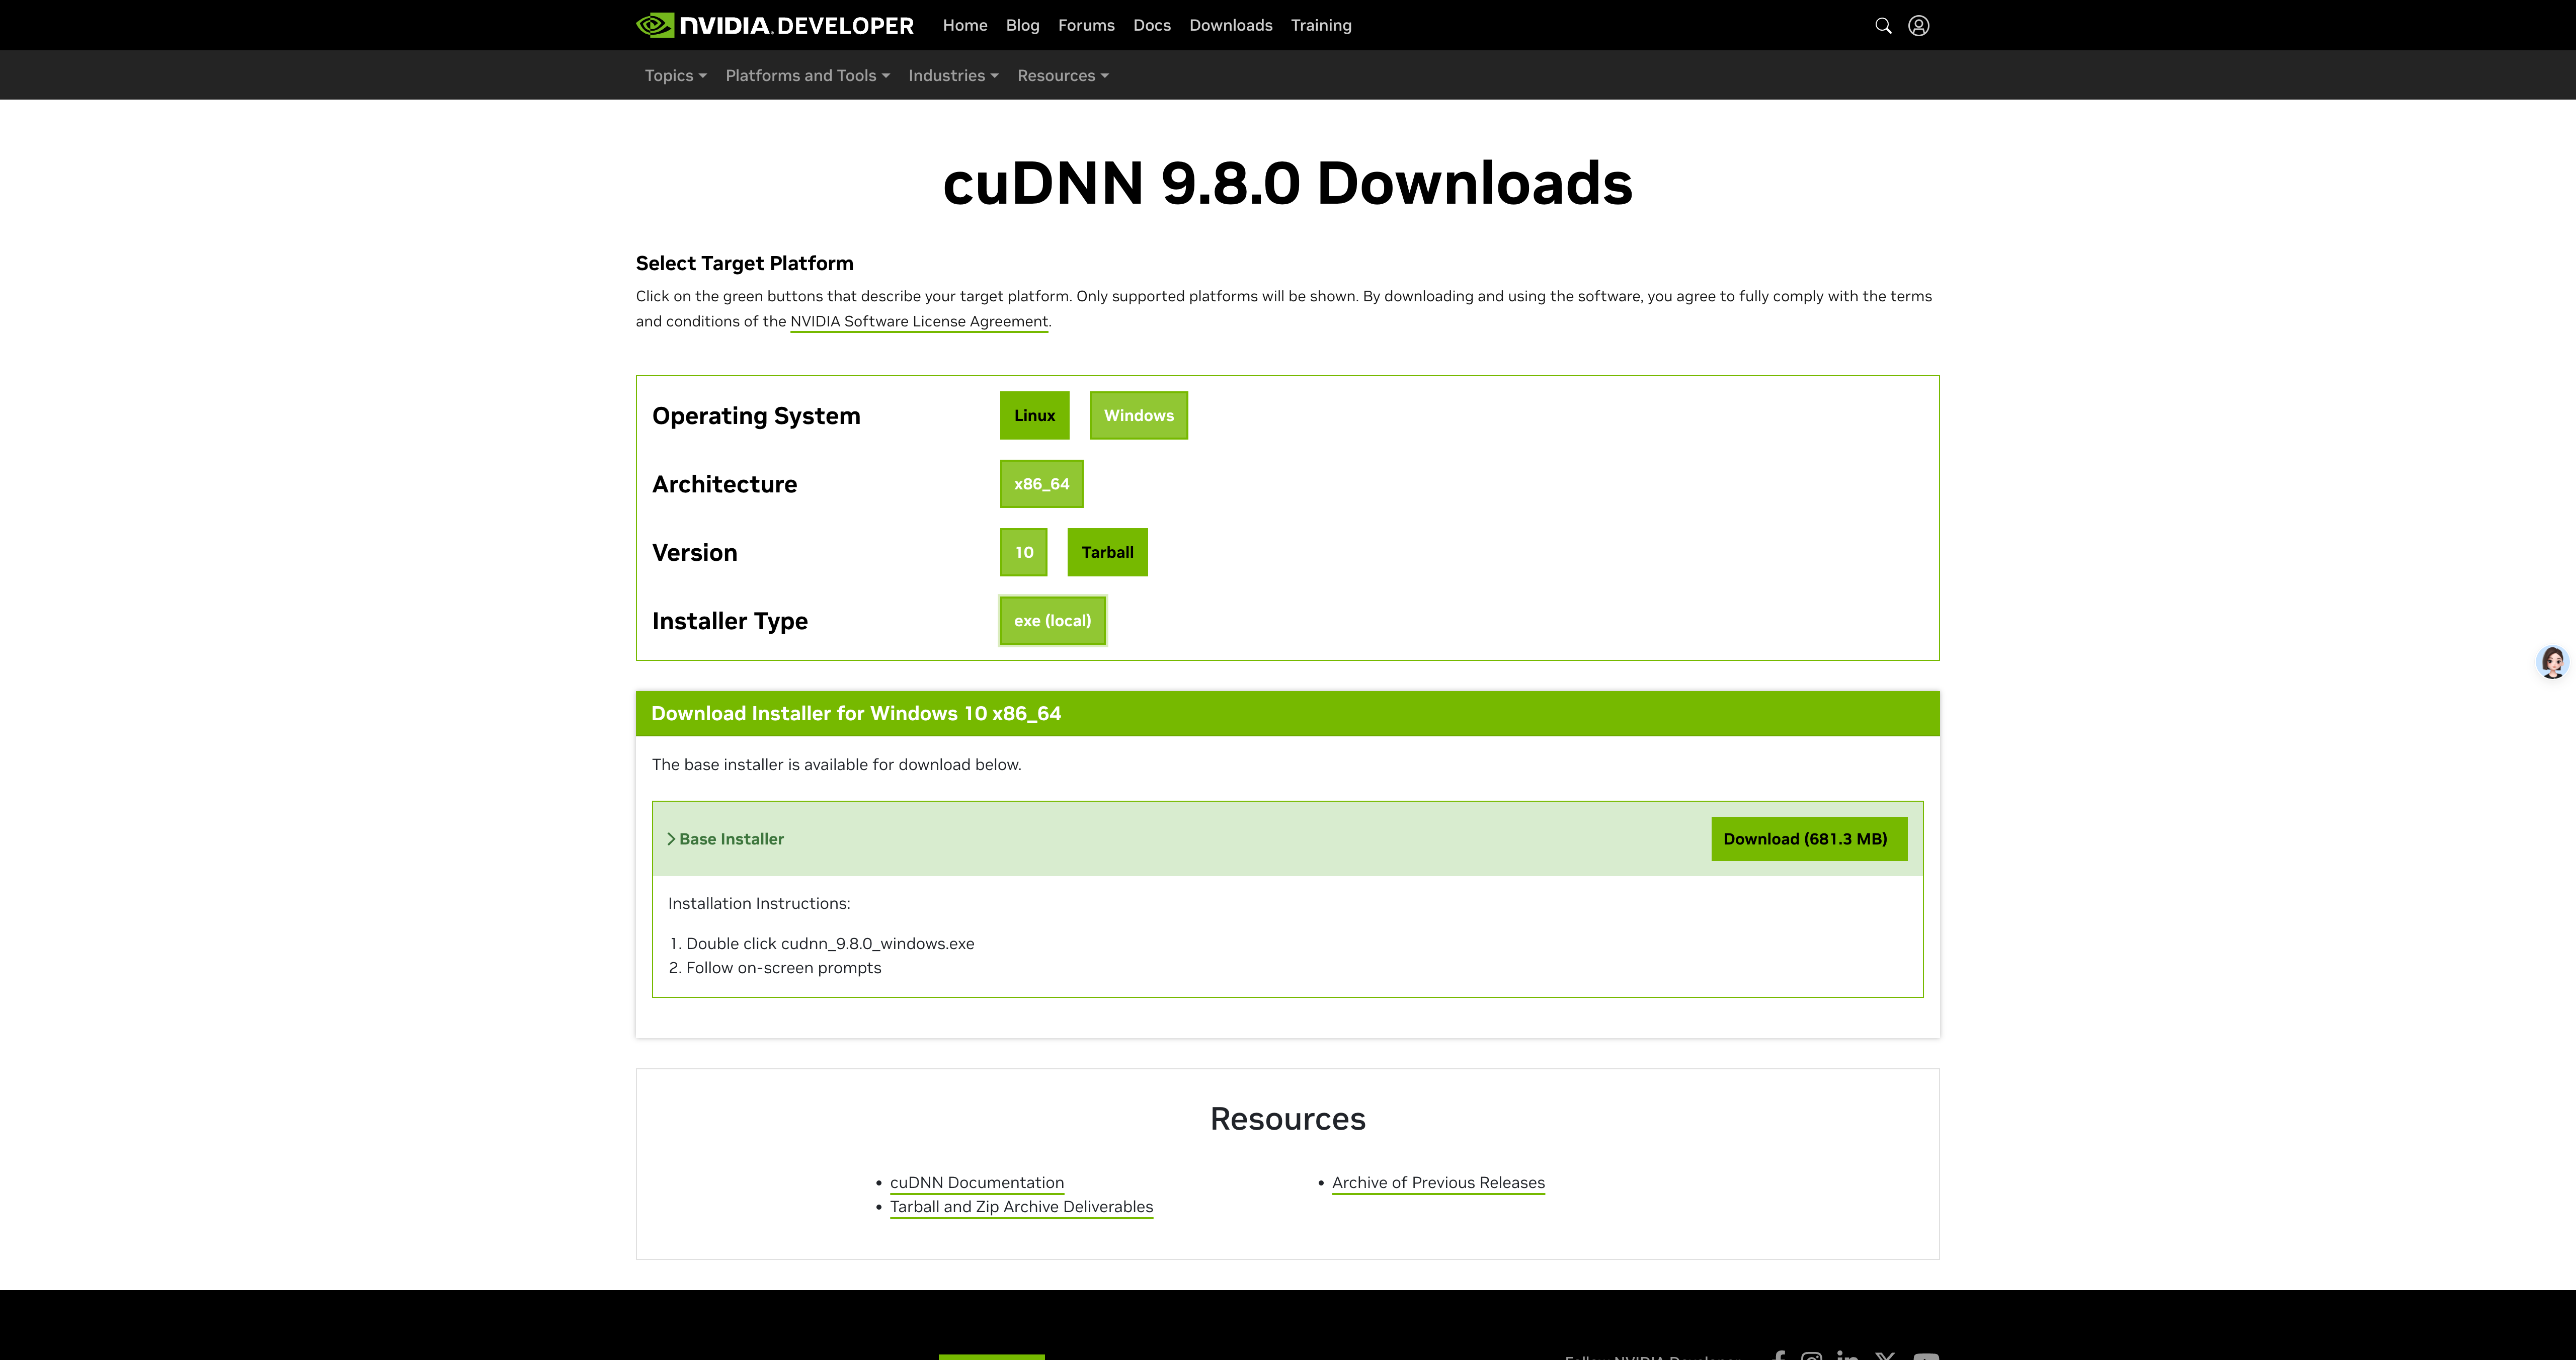Open the chat assistant avatar
Viewport: 2576px width, 1360px height.
(x=2553, y=662)
